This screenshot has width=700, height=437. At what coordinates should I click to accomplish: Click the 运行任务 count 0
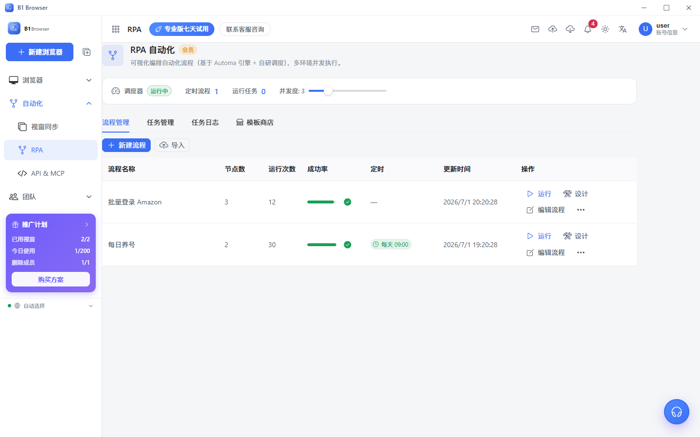tap(263, 91)
